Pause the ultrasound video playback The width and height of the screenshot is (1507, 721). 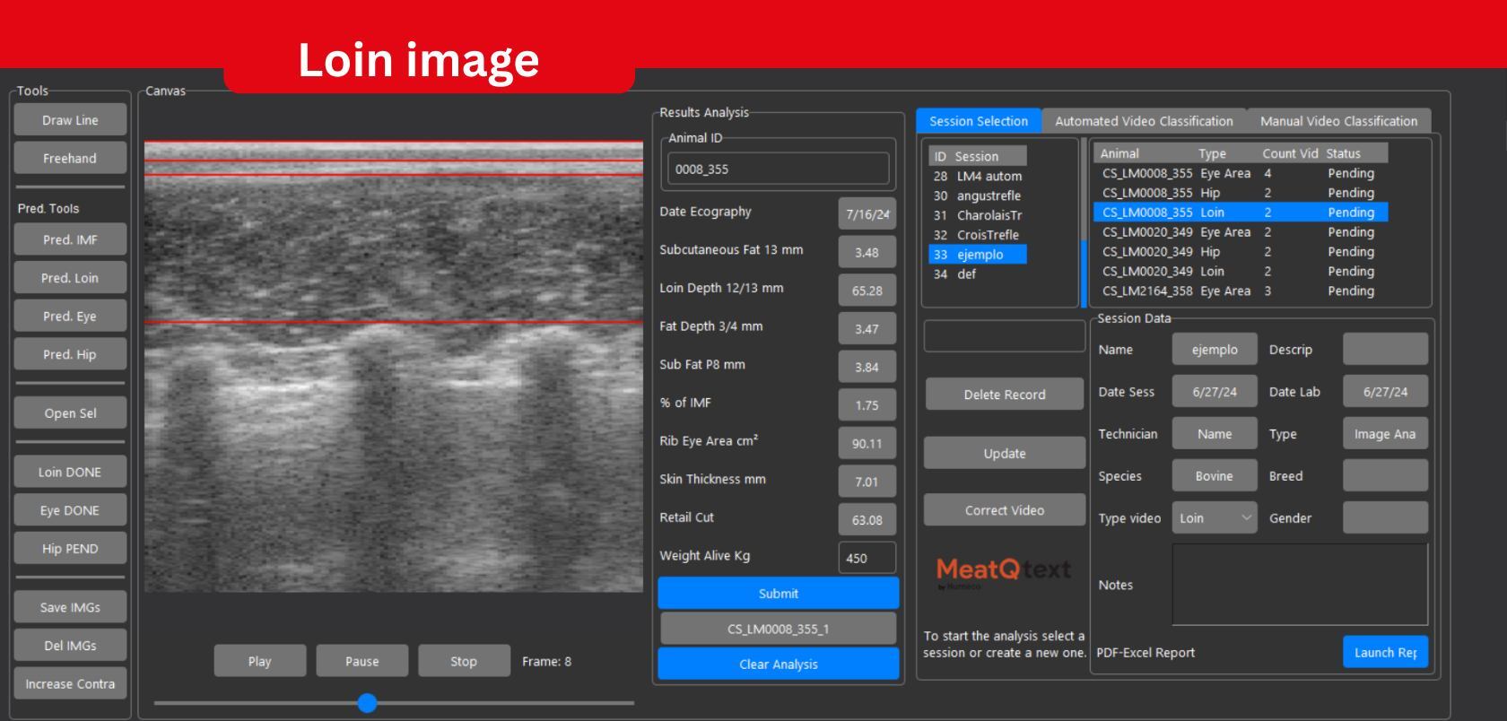click(x=362, y=662)
